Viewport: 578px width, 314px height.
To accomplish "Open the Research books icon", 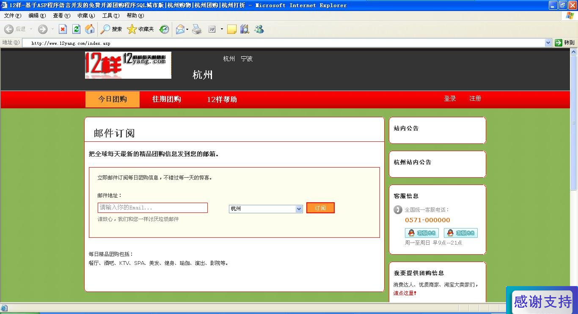I will (245, 29).
